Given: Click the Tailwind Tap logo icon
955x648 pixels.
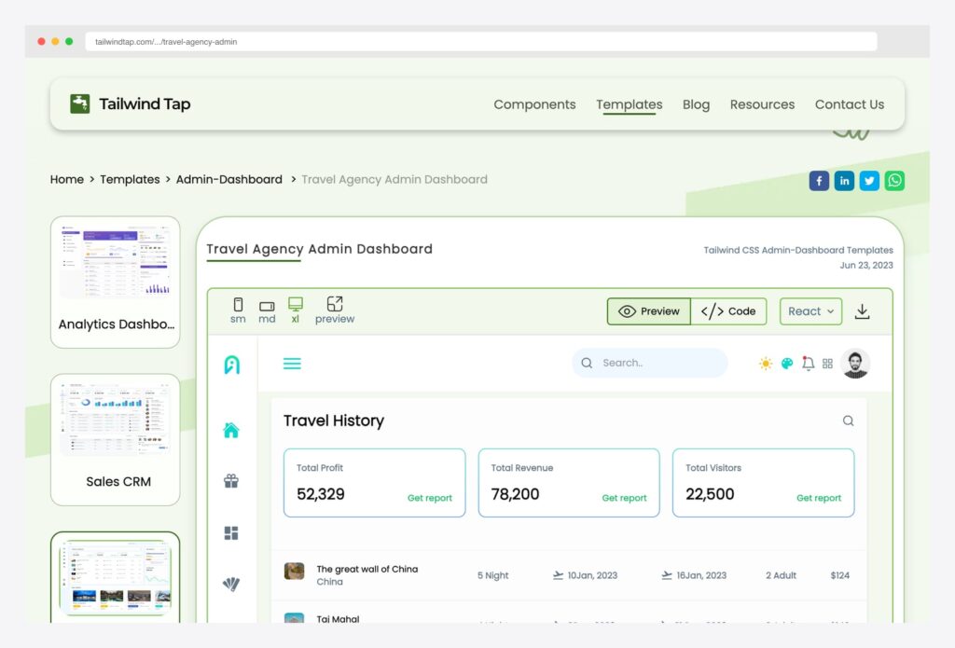Looking at the screenshot, I should click(80, 103).
